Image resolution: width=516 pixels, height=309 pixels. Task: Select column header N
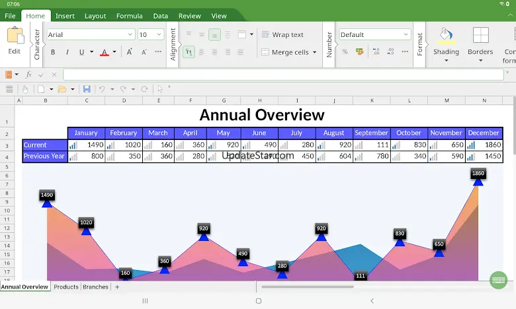pyautogui.click(x=484, y=100)
